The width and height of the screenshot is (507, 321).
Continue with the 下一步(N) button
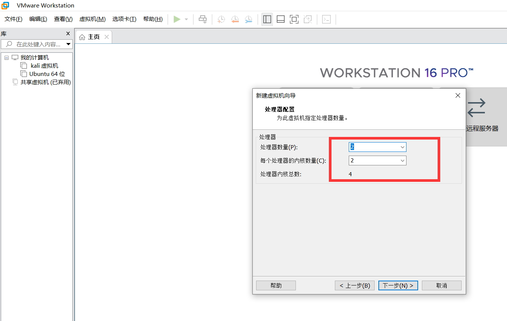[398, 285]
